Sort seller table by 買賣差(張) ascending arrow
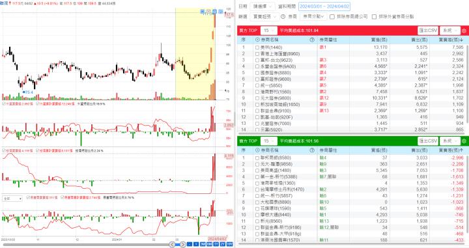 coord(462,150)
